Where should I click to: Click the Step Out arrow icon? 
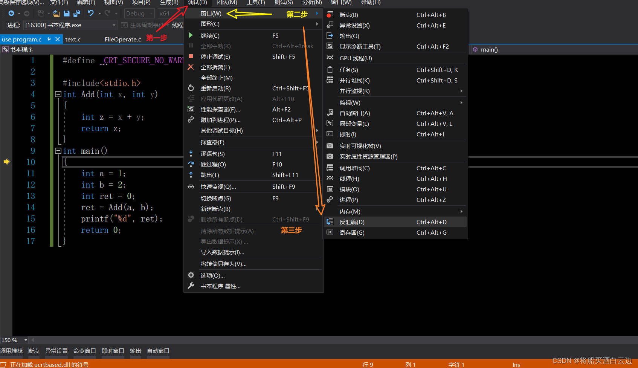191,175
